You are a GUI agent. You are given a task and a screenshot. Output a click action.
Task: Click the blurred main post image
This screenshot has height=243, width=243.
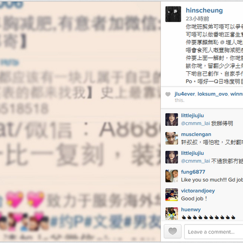(80, 122)
